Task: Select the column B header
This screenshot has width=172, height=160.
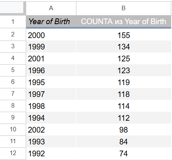Action: pos(123,8)
